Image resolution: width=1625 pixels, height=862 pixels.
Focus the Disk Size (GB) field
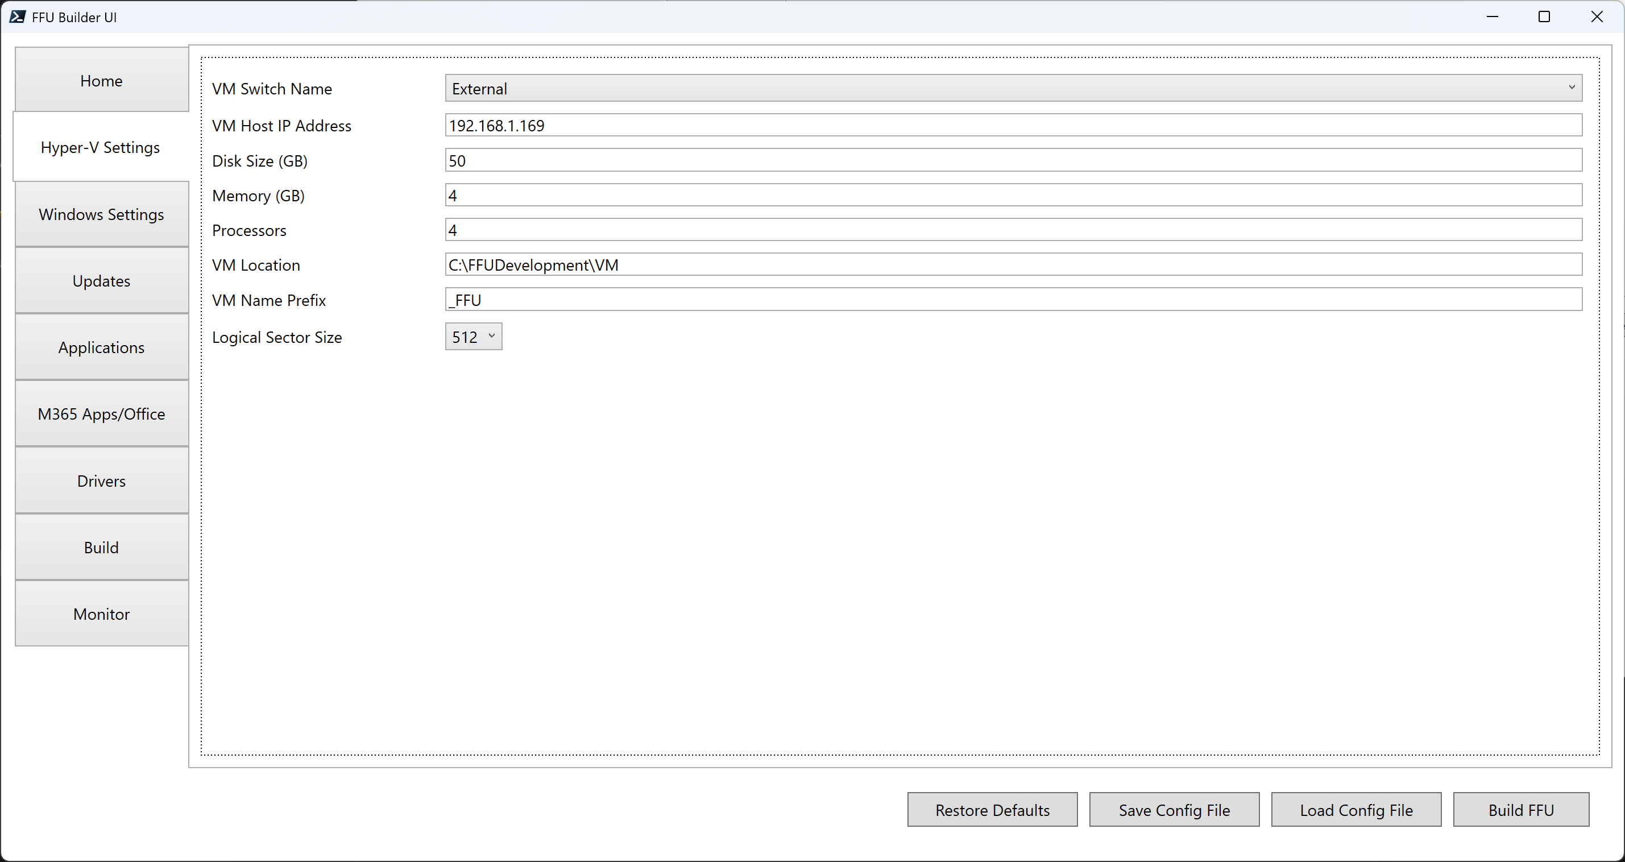(x=1013, y=160)
